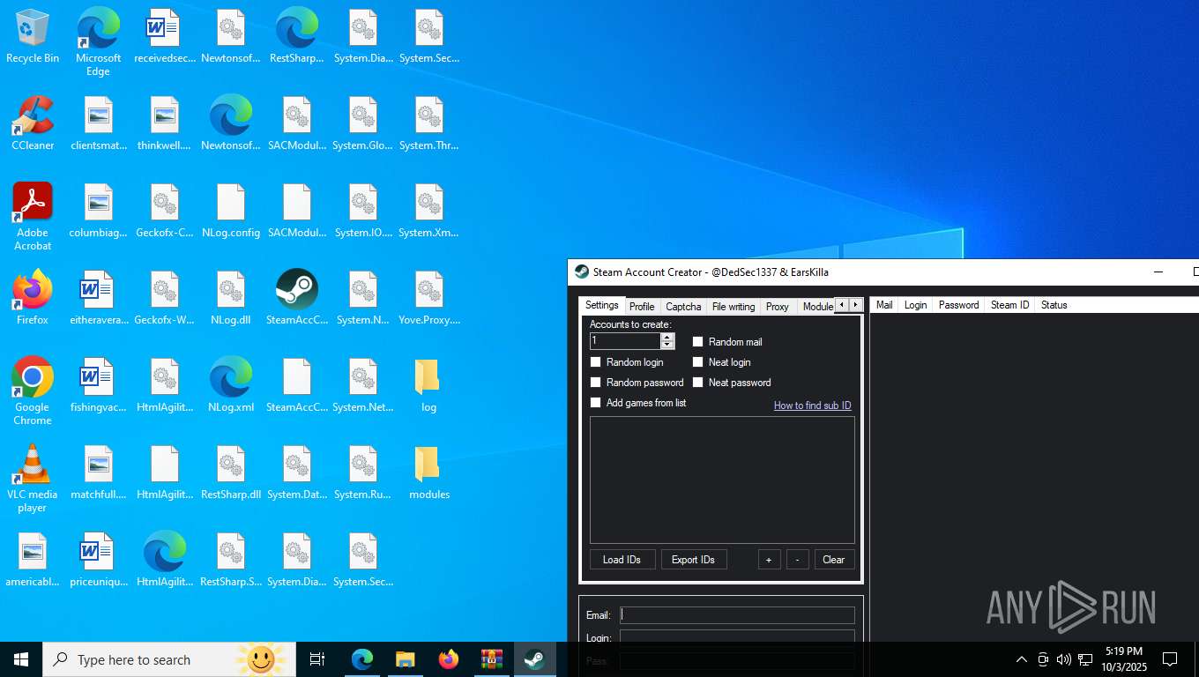The height and width of the screenshot is (677, 1199).
Task: Select the receivedsec... Word document icon
Action: coord(165,36)
